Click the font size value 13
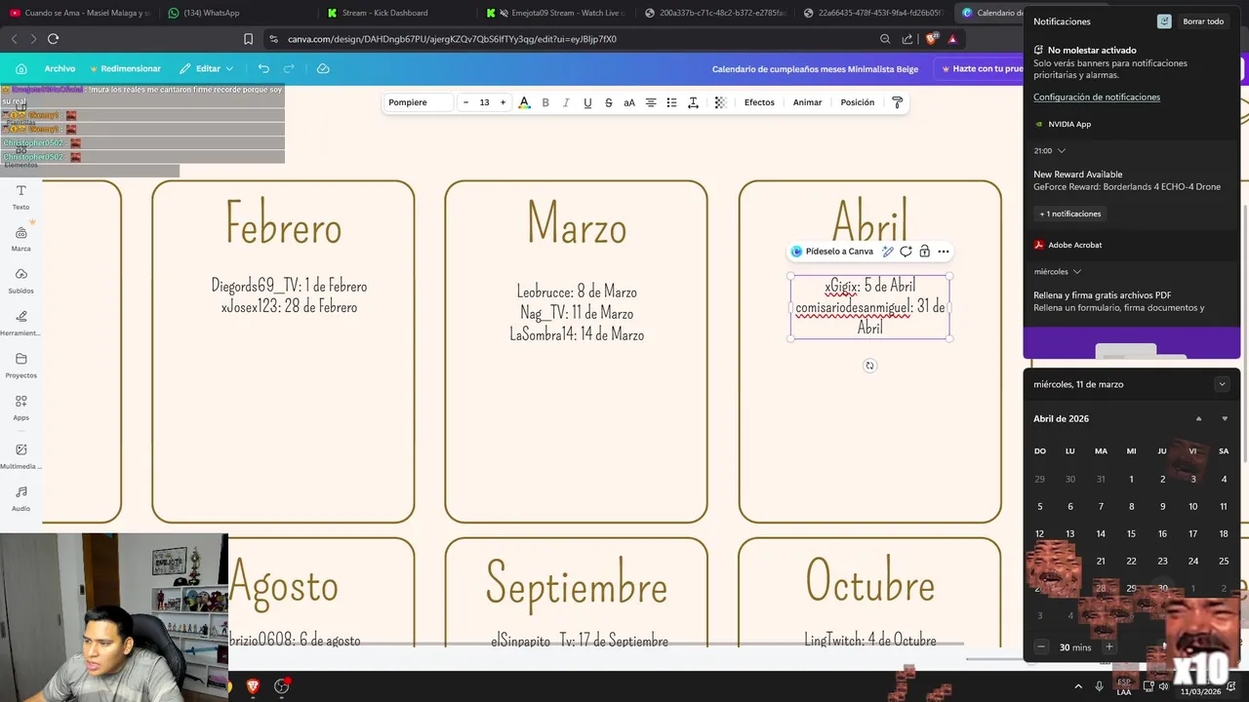The image size is (1249, 702). click(x=484, y=102)
